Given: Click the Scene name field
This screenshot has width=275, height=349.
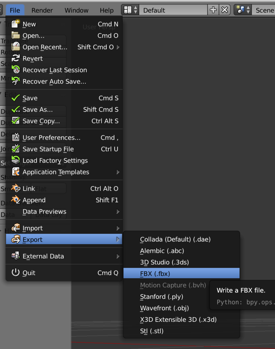Looking at the screenshot, I should (x=263, y=10).
